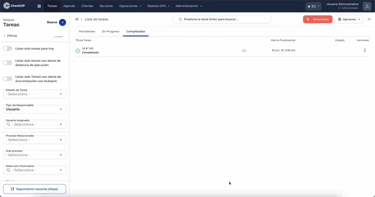Expand the Operaciones menu
375x197 pixels.
[130, 6]
